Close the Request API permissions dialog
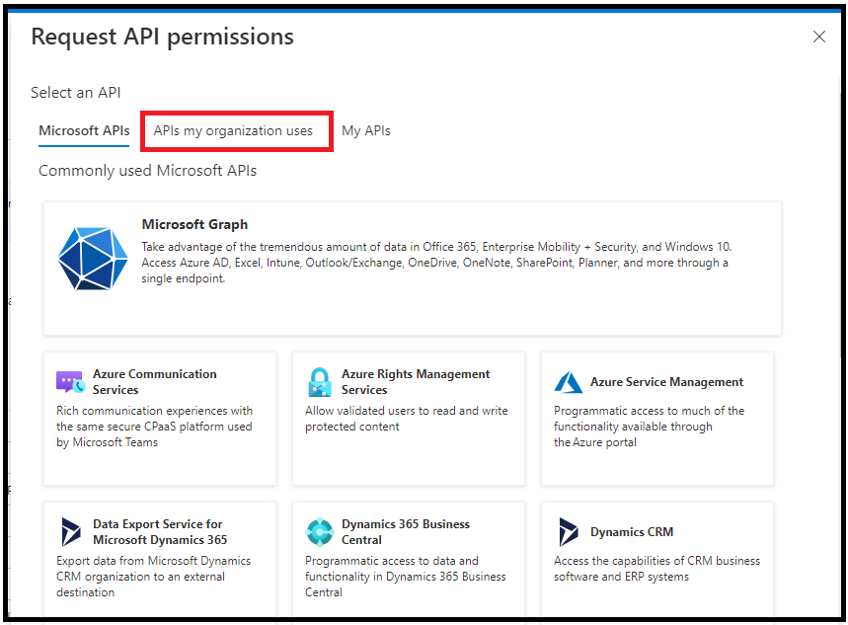The width and height of the screenshot is (848, 625). [x=819, y=37]
